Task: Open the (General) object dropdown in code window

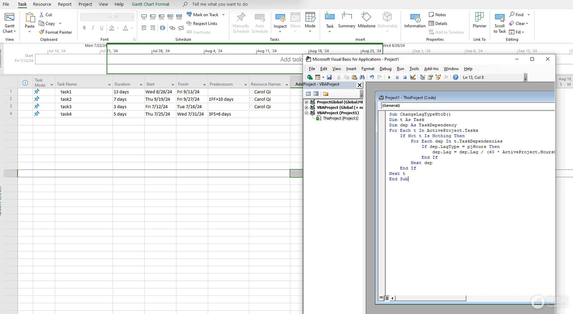Action: coord(468,106)
